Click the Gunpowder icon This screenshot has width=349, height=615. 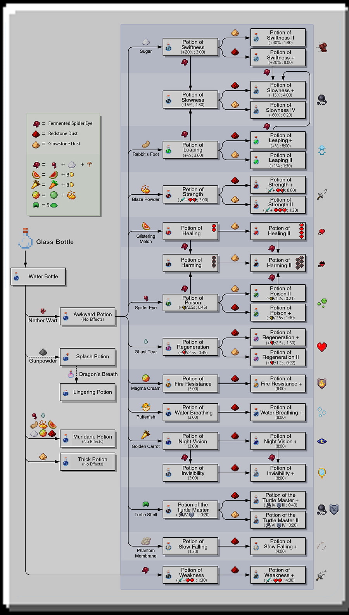click(x=43, y=352)
